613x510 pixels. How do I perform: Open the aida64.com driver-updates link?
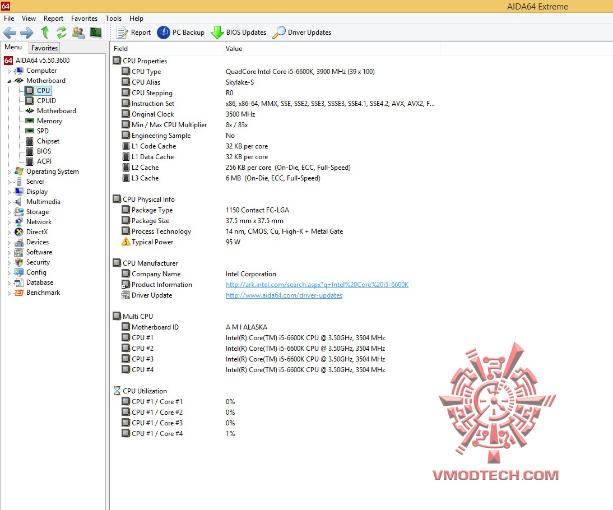(284, 295)
